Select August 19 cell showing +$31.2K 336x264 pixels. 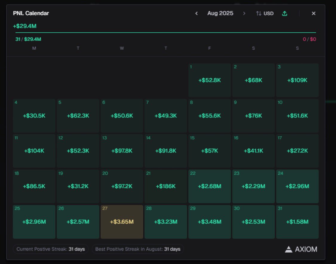pos(78,186)
